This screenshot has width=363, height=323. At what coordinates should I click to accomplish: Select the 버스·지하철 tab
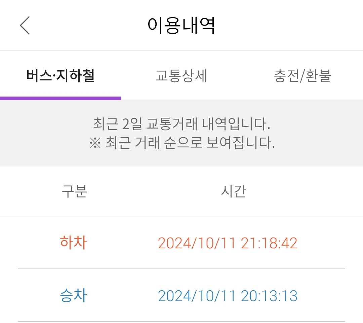point(61,76)
